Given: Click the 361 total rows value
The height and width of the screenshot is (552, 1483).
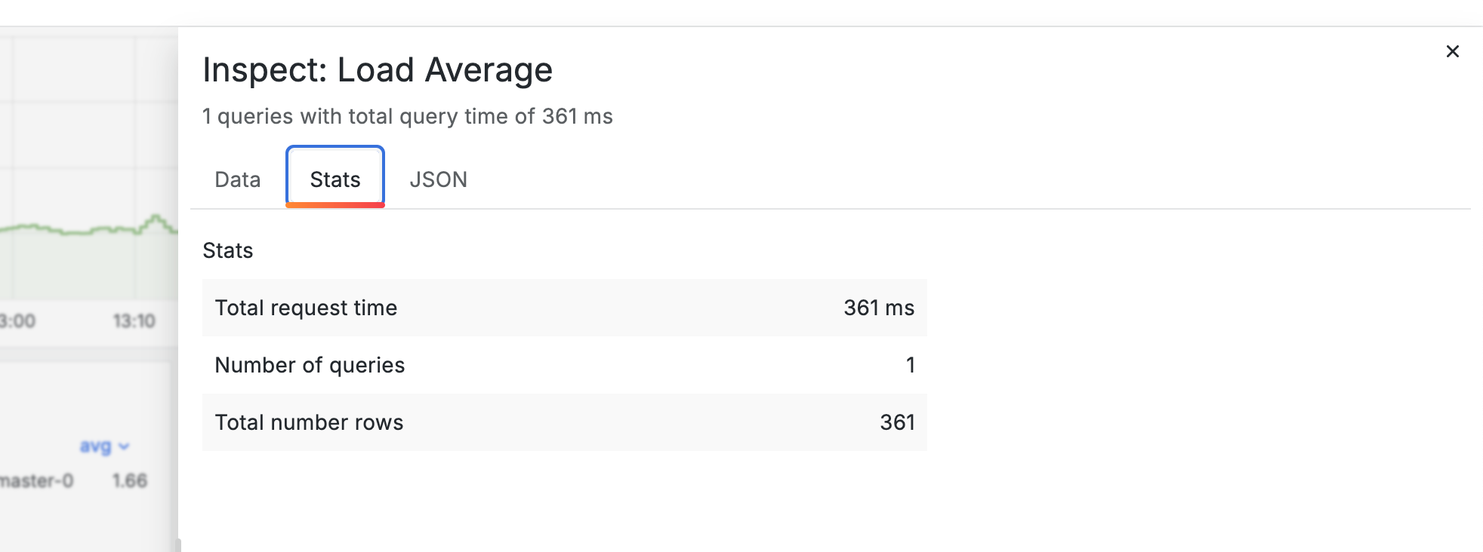Looking at the screenshot, I should tap(897, 422).
